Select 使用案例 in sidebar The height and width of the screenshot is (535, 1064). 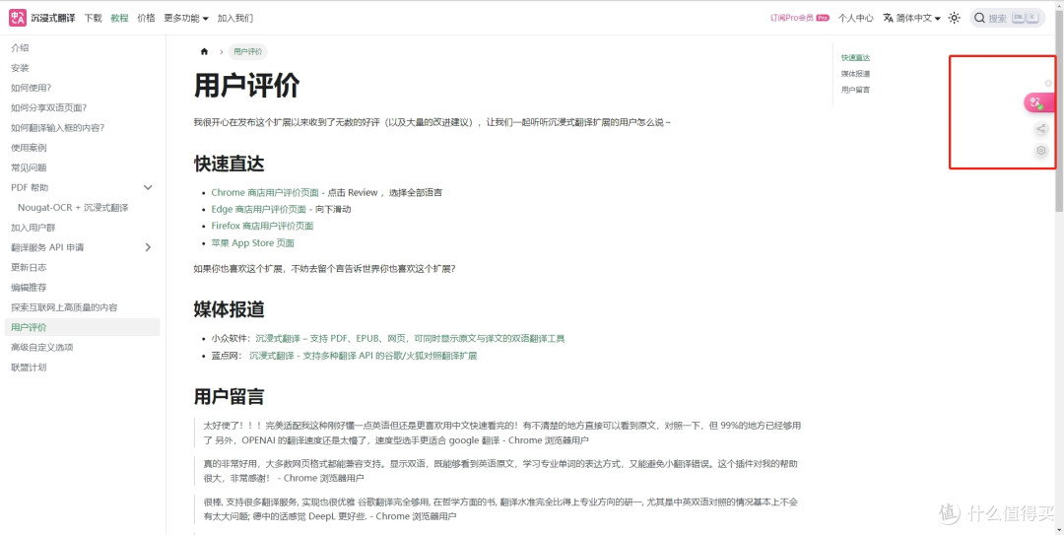pyautogui.click(x=29, y=148)
